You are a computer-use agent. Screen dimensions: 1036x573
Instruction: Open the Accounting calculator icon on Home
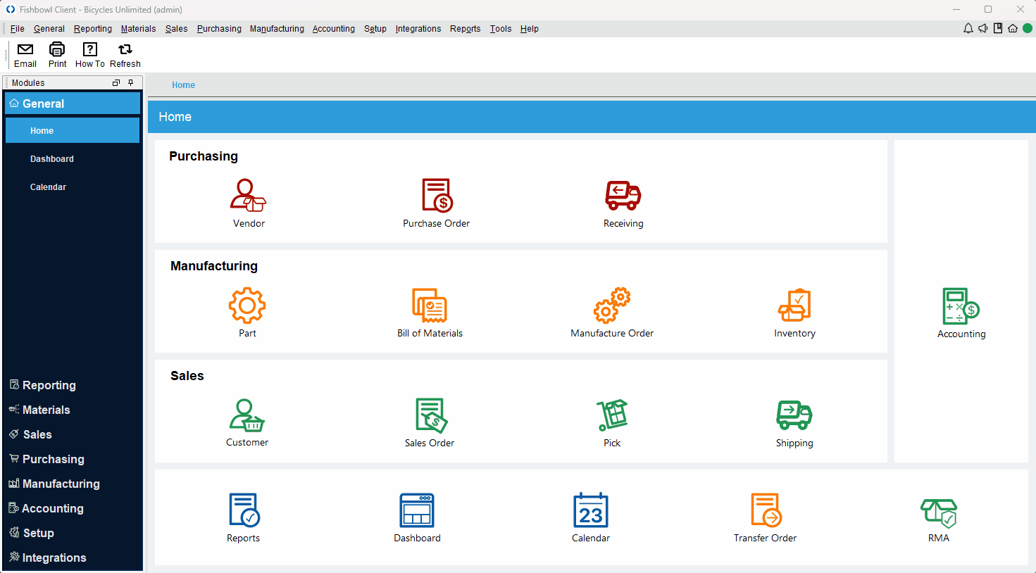pyautogui.click(x=961, y=306)
